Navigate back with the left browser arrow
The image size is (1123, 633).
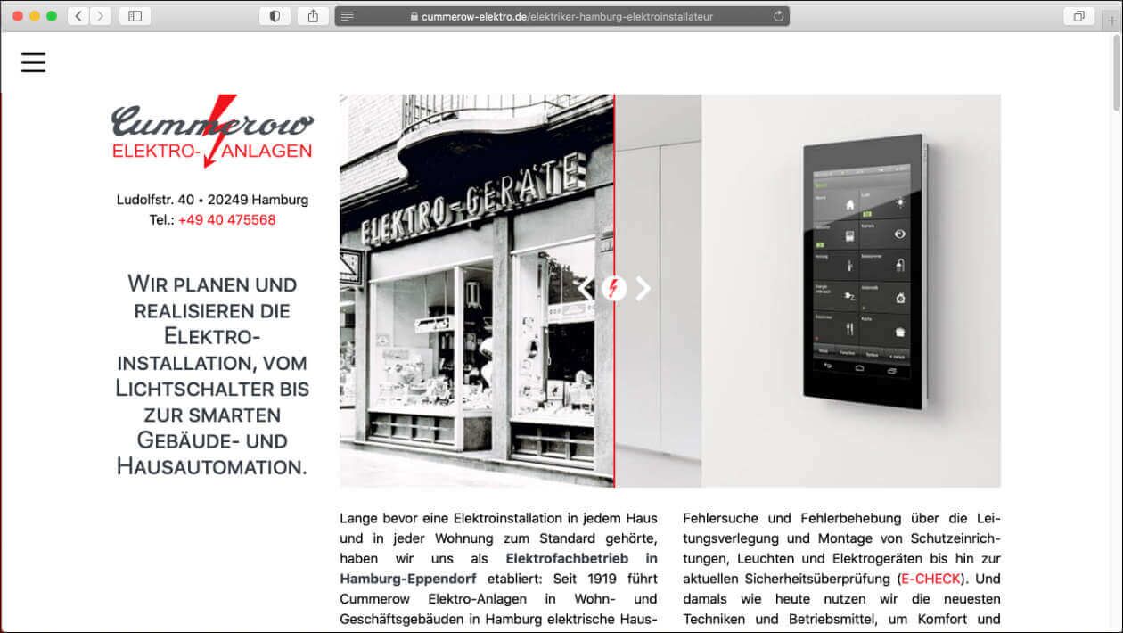(78, 15)
